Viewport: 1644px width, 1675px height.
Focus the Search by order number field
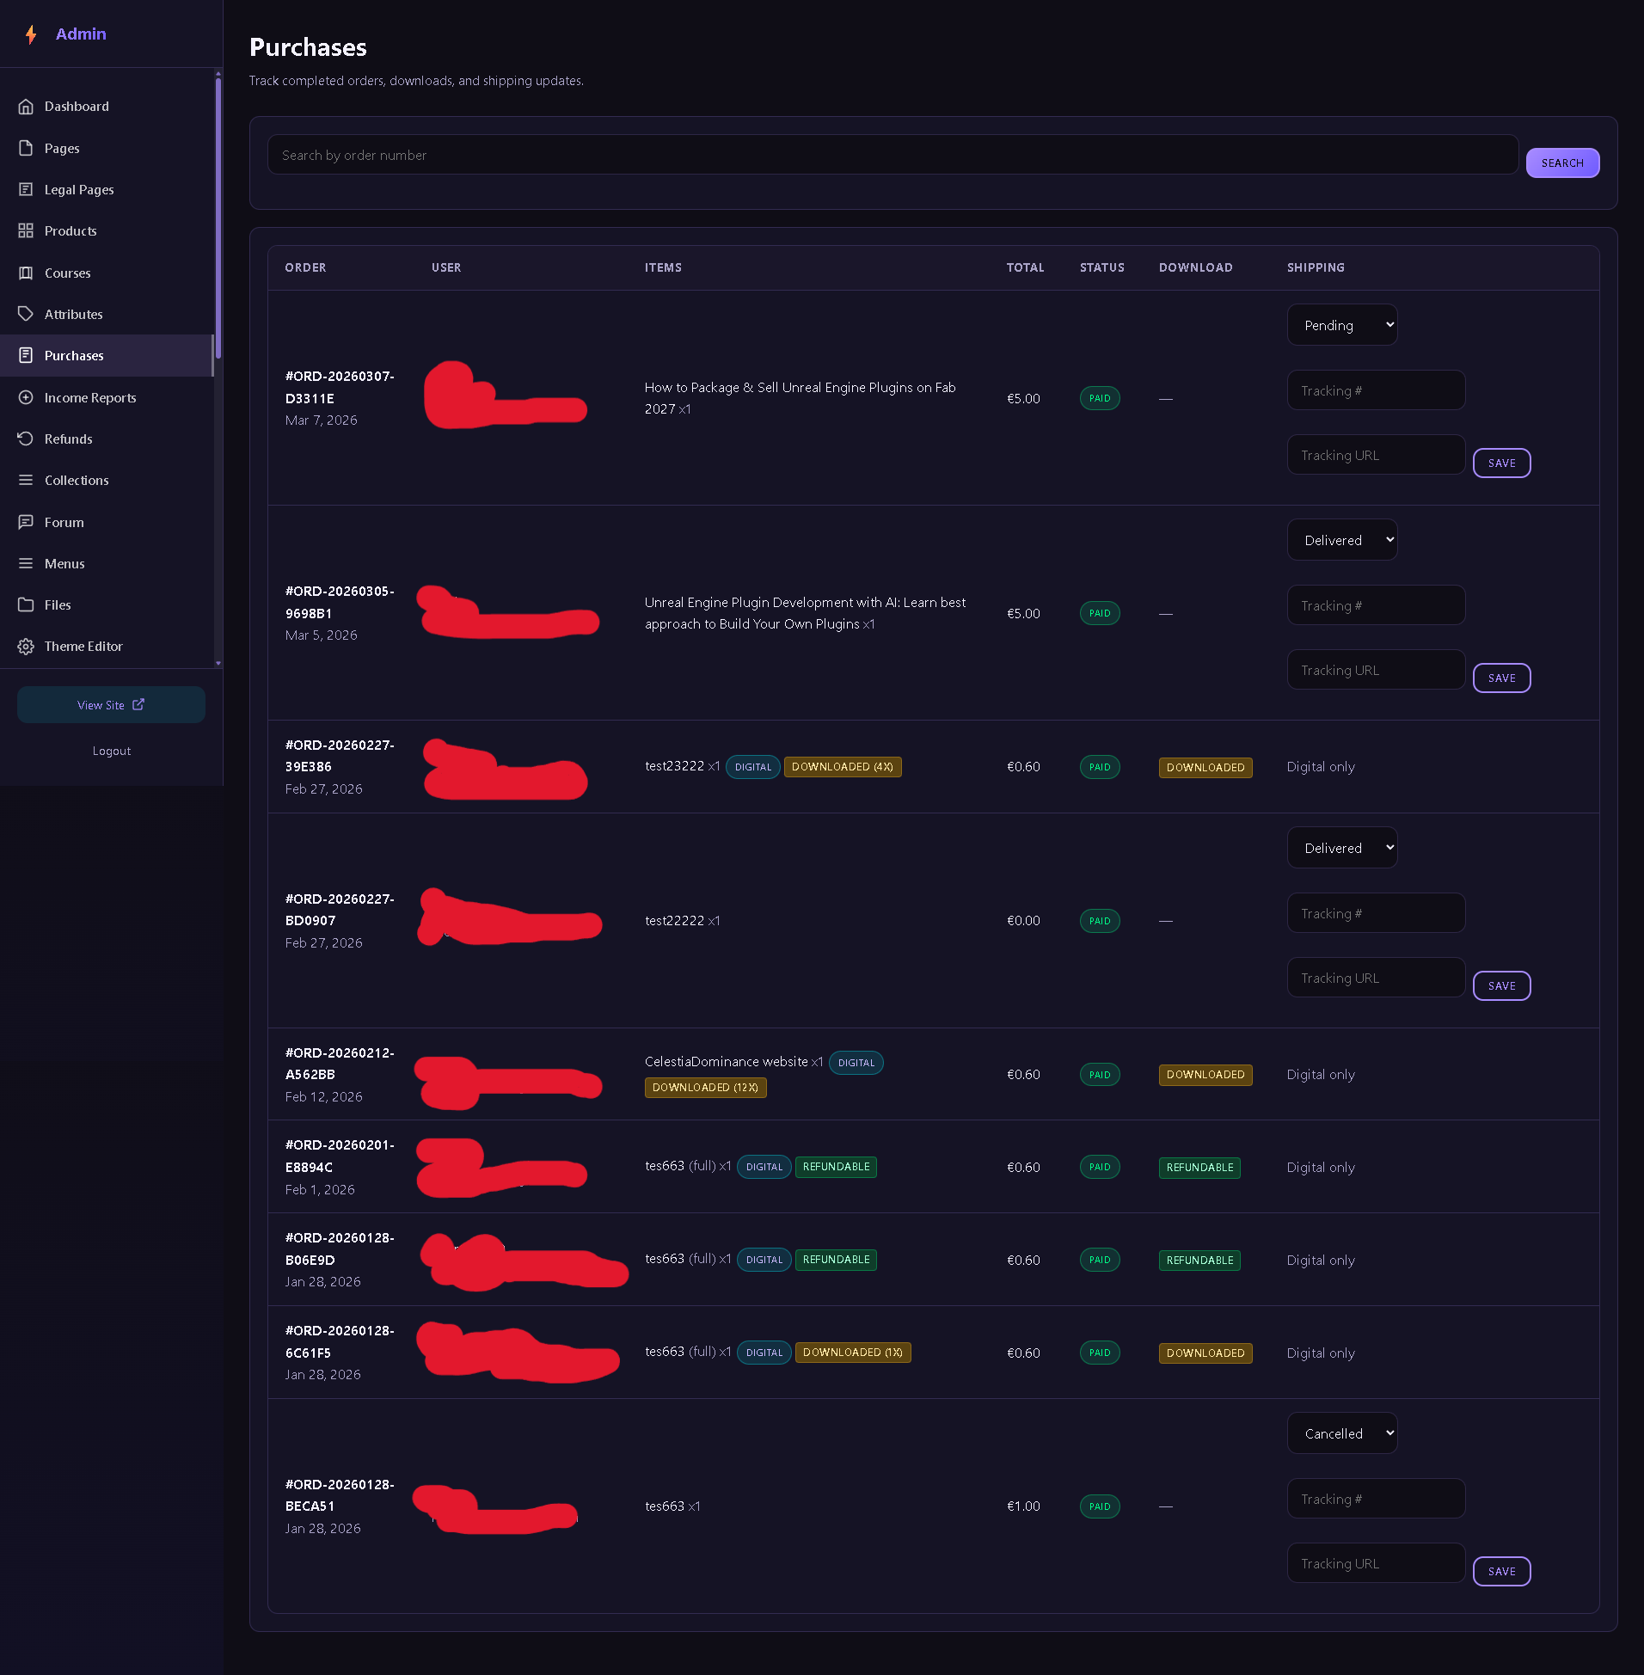(x=893, y=155)
